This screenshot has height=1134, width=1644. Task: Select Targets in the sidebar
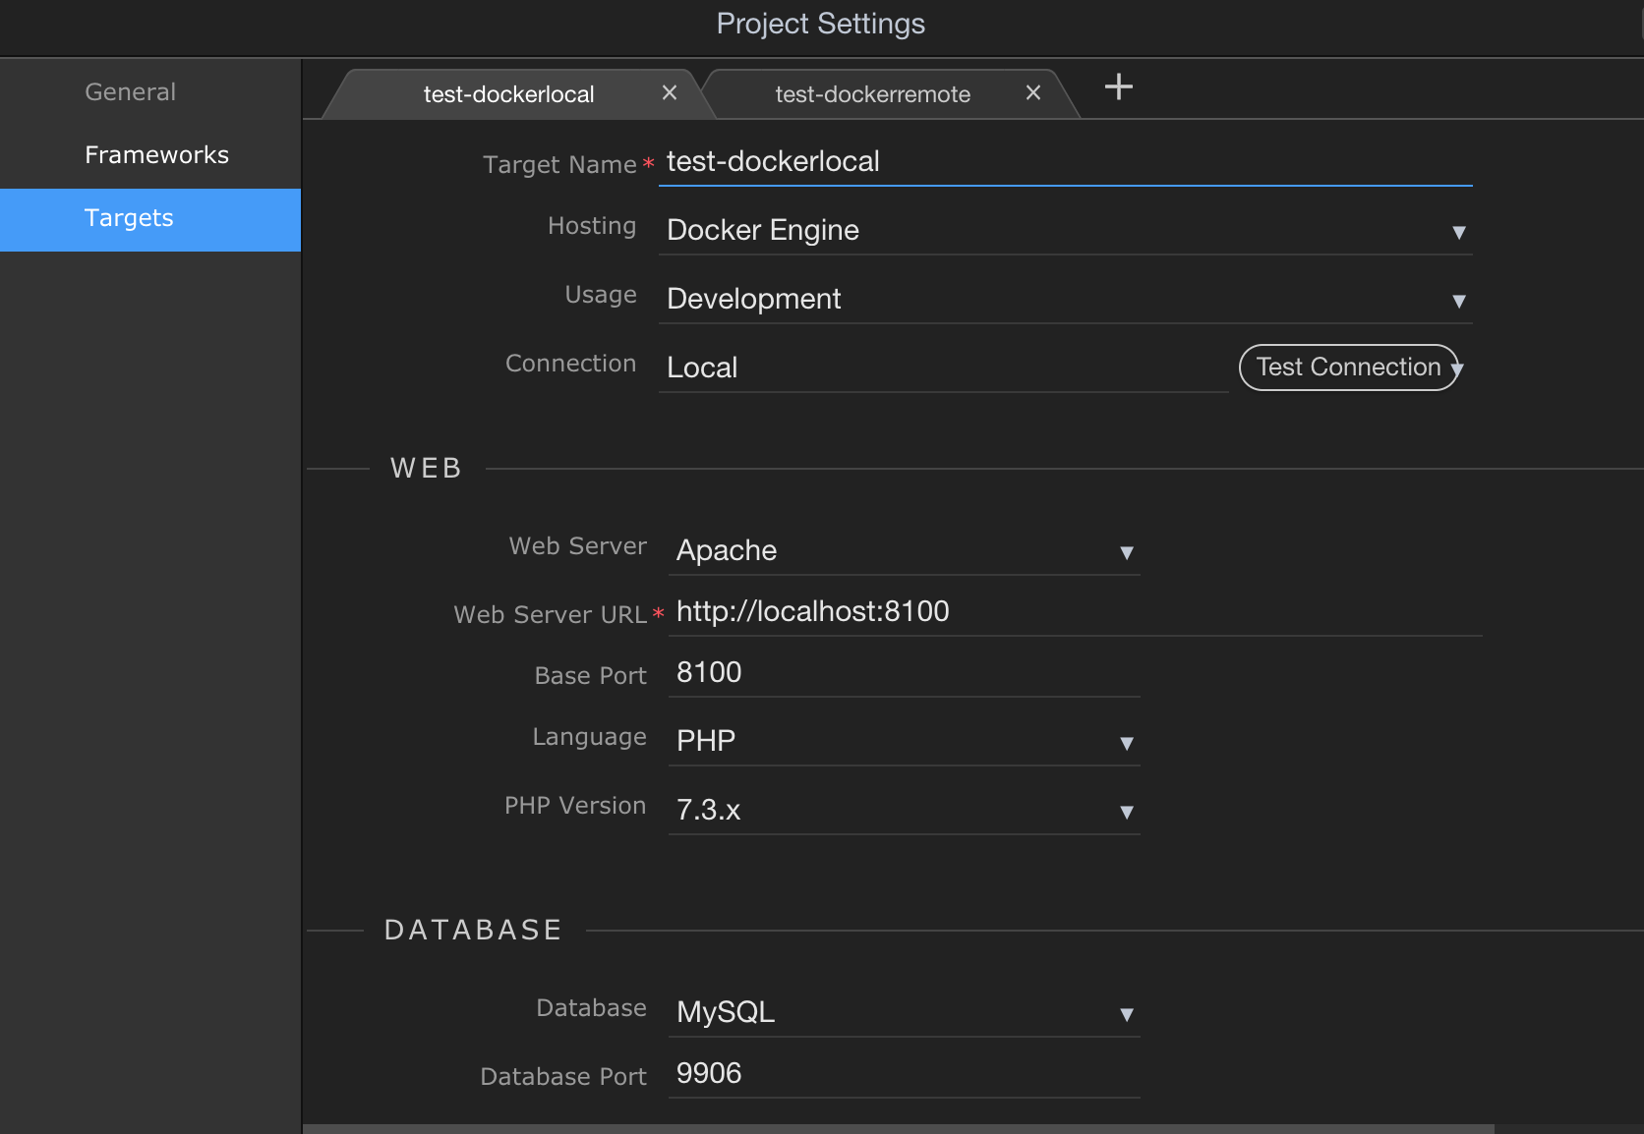tap(129, 218)
